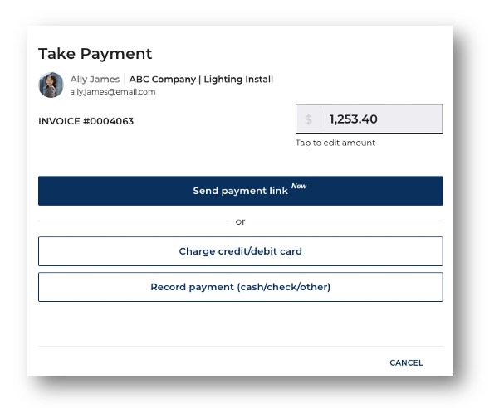Click Ally James profile avatar
Viewport: 504px width, 408px height.
point(51,85)
